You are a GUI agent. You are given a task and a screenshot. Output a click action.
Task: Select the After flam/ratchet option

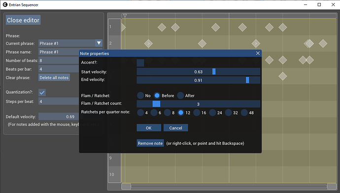180,95
